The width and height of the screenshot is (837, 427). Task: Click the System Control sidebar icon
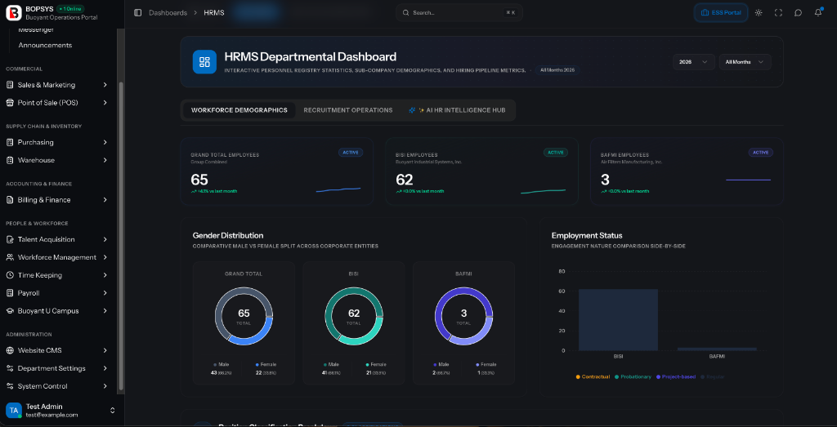tap(10, 386)
